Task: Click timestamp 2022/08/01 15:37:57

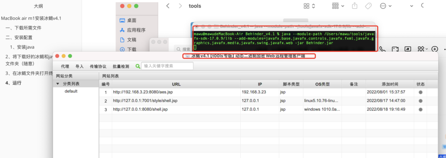Action: coord(386,92)
